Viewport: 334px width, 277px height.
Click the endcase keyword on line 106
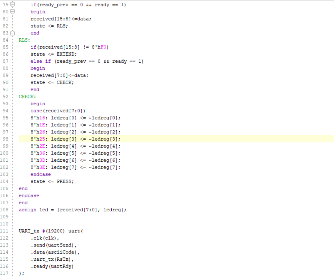29,195
